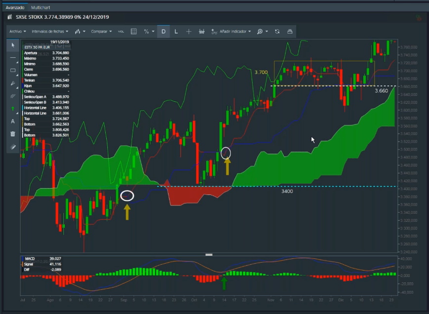
Task: Open the Archivo dropdown menu
Action: [17, 31]
